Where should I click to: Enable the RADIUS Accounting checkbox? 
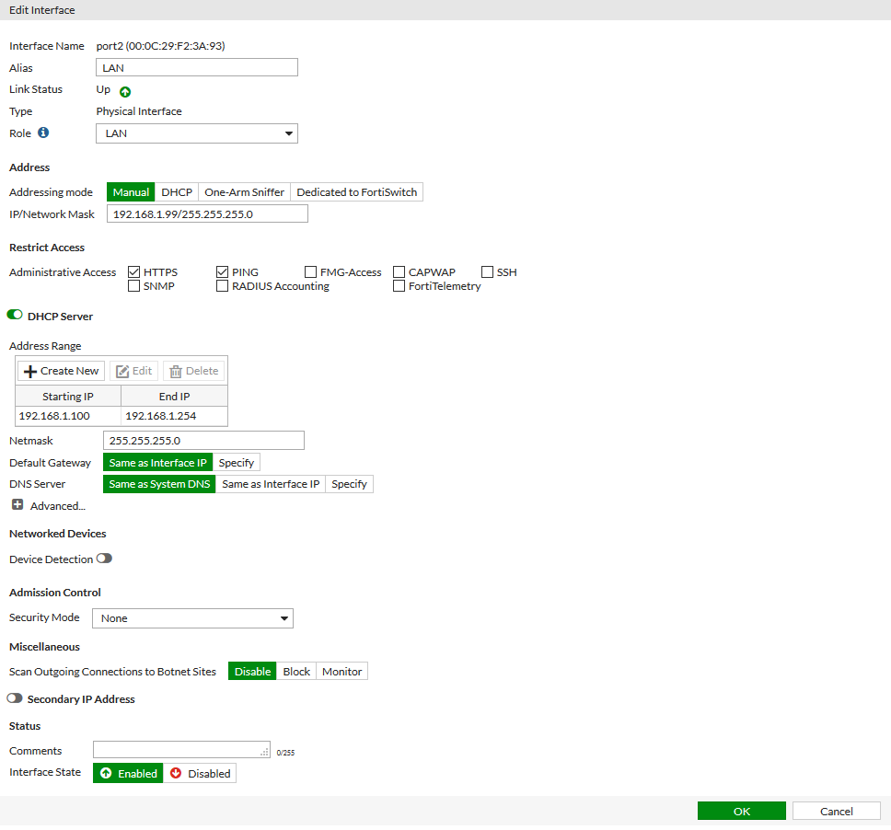click(x=222, y=286)
